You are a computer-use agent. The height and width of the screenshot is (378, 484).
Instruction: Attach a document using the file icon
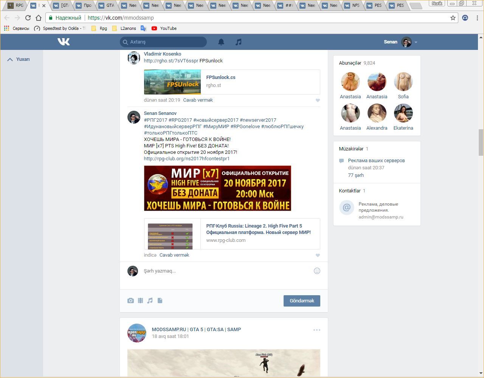tap(160, 301)
